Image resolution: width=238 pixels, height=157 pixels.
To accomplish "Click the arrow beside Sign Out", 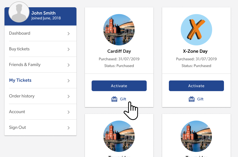I will [x=69, y=128].
